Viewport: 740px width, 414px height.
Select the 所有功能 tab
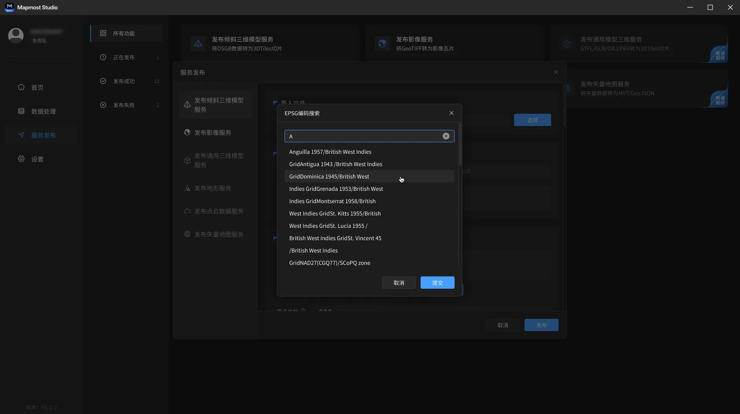(x=126, y=33)
